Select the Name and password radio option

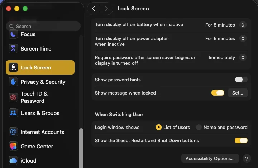(199, 127)
